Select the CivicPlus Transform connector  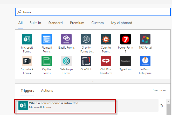[x=106, y=61]
